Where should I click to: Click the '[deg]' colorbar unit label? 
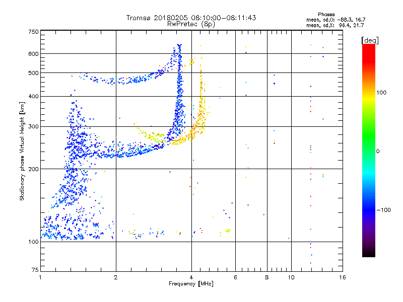370,41
